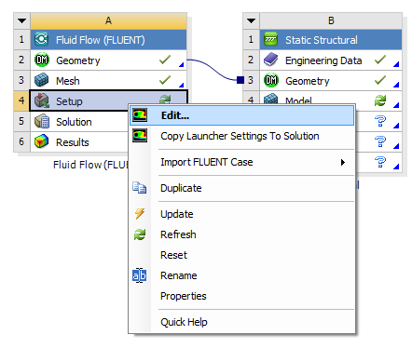Click the Mesh cube icon in system A
This screenshot has width=412, height=348.
click(x=42, y=80)
